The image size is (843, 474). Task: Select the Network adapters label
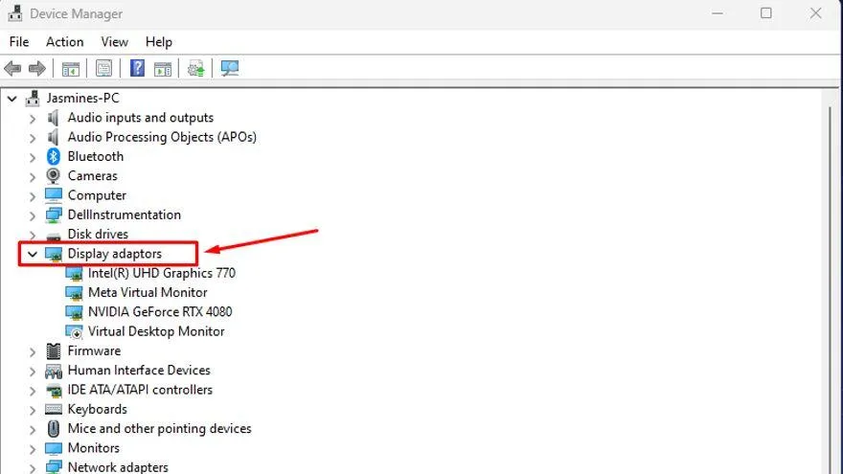(118, 467)
